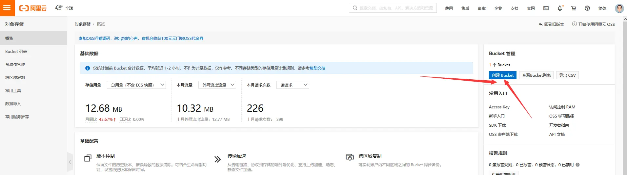
Task: Open the 读请求 request type dropdown
Action: pyautogui.click(x=293, y=85)
